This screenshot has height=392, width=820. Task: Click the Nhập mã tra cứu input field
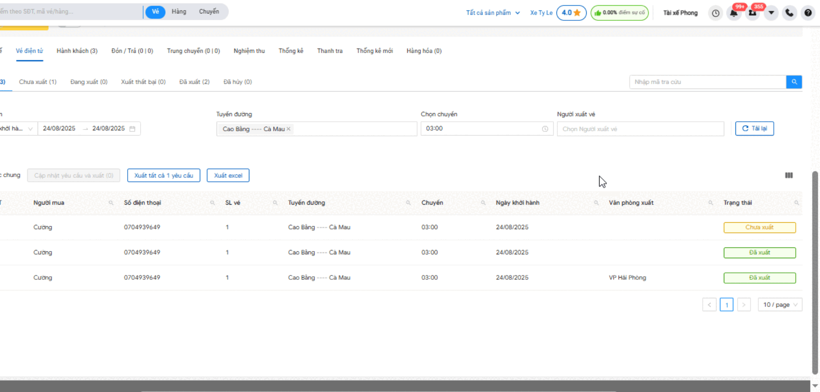tap(707, 82)
